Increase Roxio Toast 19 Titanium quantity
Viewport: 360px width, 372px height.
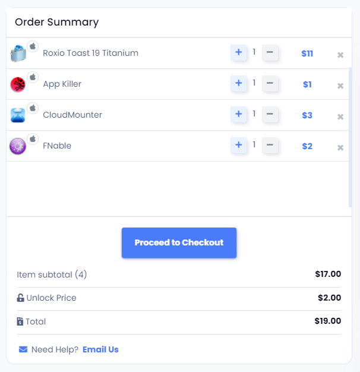(239, 52)
